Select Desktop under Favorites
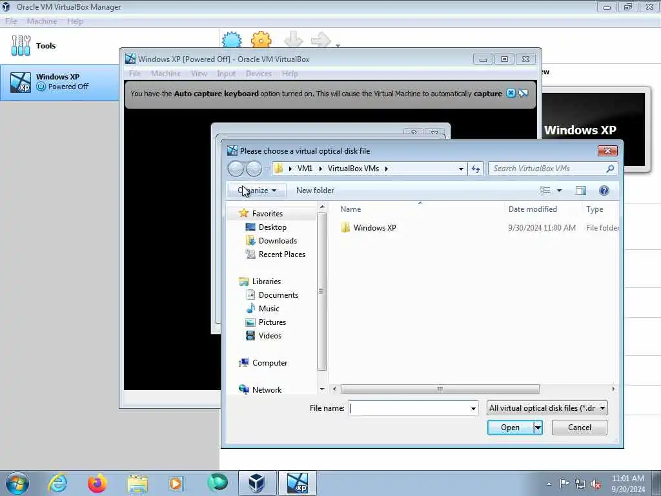Viewport: 661px width, 496px height. pos(272,227)
